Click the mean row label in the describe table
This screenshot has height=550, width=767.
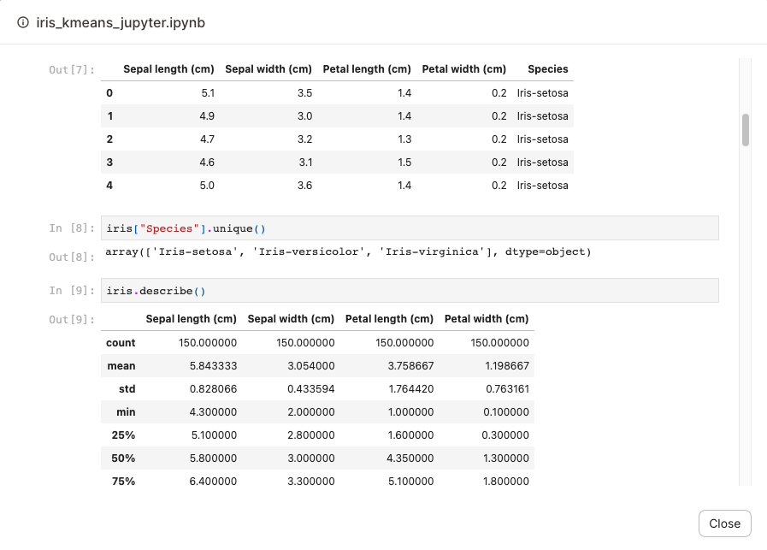coord(121,365)
